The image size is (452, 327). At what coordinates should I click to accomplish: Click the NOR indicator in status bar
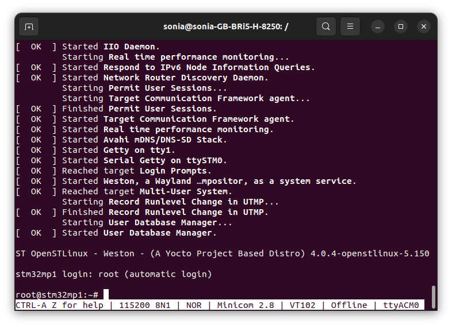tap(194, 305)
